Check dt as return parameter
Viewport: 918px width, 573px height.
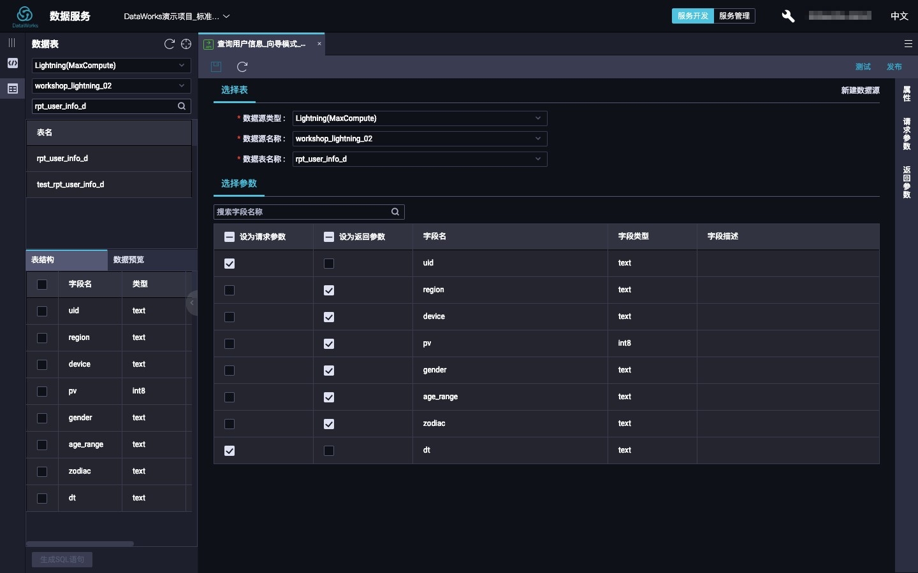tap(329, 451)
